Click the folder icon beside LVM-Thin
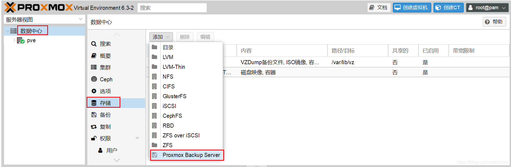The image size is (511, 167). (x=155, y=67)
